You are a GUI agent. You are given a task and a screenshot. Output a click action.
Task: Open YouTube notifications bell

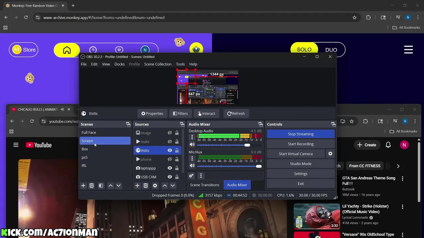click(388, 145)
